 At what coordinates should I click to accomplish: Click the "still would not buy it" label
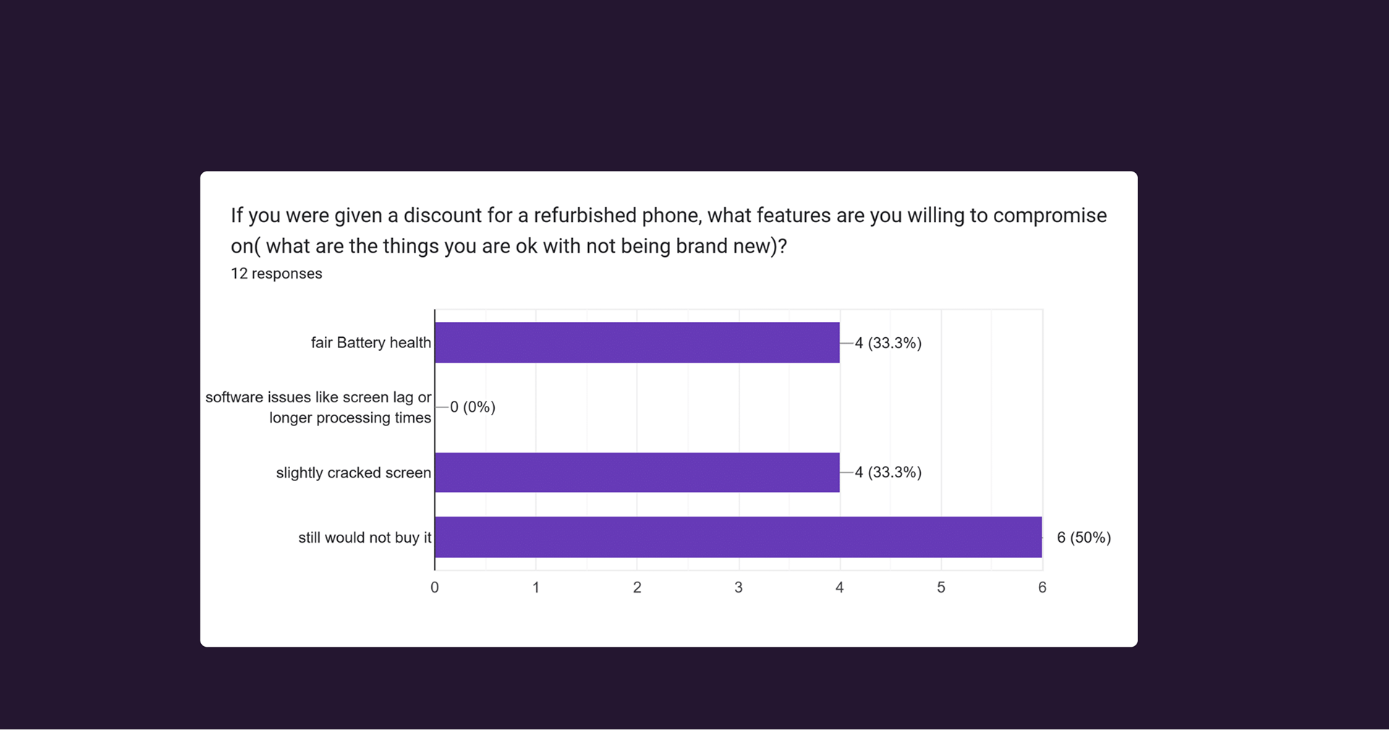[x=365, y=538]
